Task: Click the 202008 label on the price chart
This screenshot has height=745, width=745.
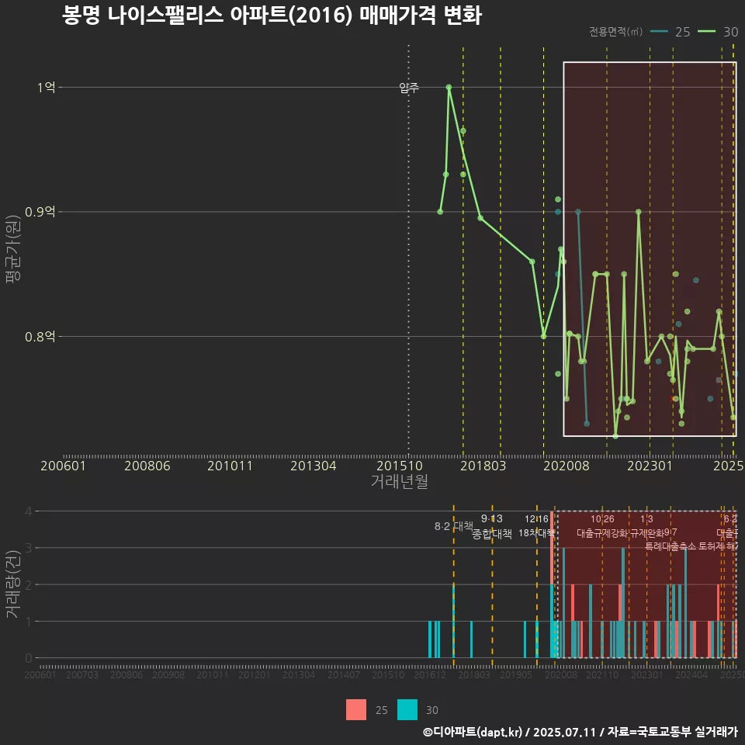Action: (566, 466)
